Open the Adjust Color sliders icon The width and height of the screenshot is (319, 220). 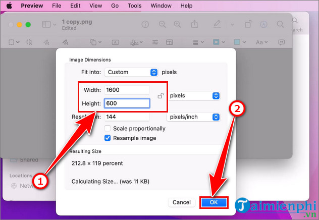tap(155, 42)
